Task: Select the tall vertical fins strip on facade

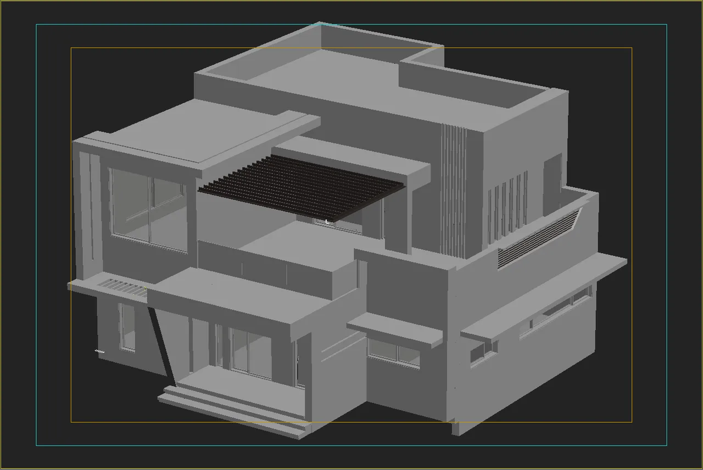Action: tap(454, 190)
